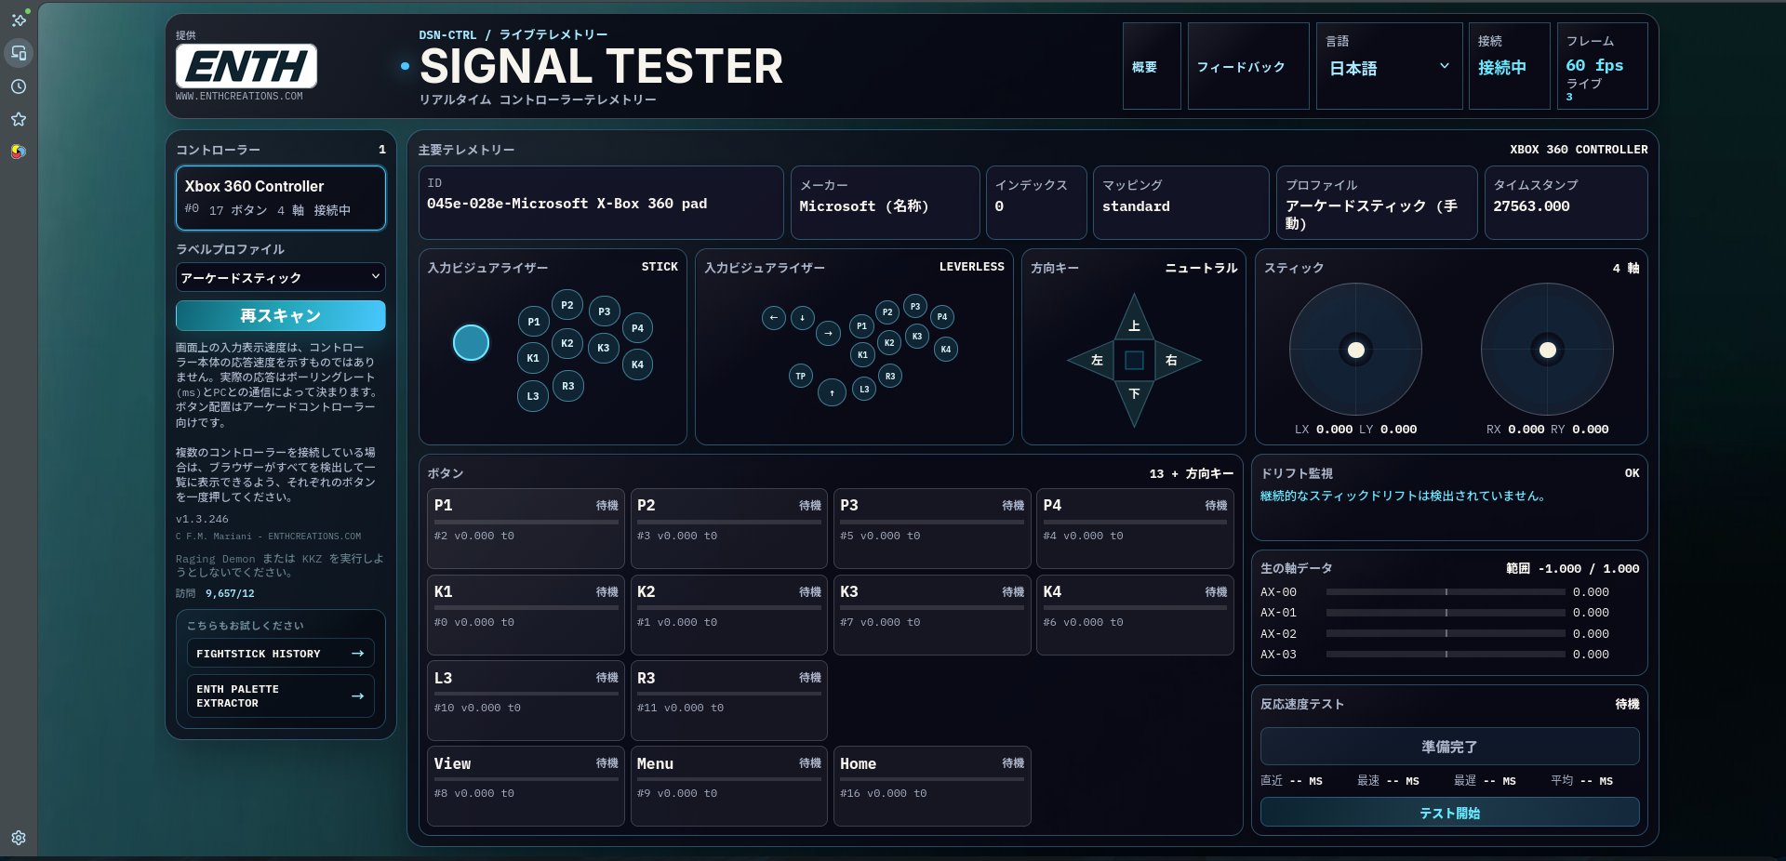Click the AX-00 raw axis bar
Viewport: 1786px width, 861px height.
point(1446,591)
